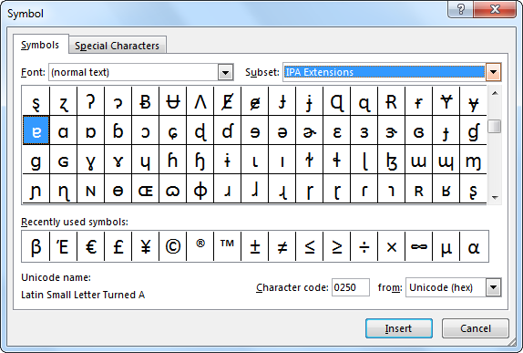Viewport: 523px width, 353px height.
Task: Pick the small capital OE (ɶ) symbol
Action: tap(146, 189)
